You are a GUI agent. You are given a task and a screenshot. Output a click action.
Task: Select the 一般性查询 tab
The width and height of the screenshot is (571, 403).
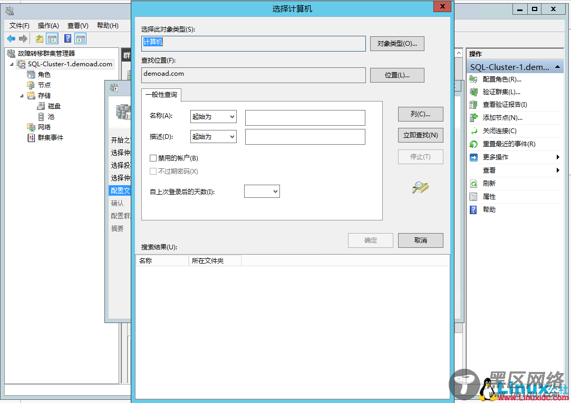161,95
